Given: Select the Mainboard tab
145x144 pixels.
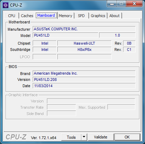Looking at the screenshot, I should click(46, 15).
